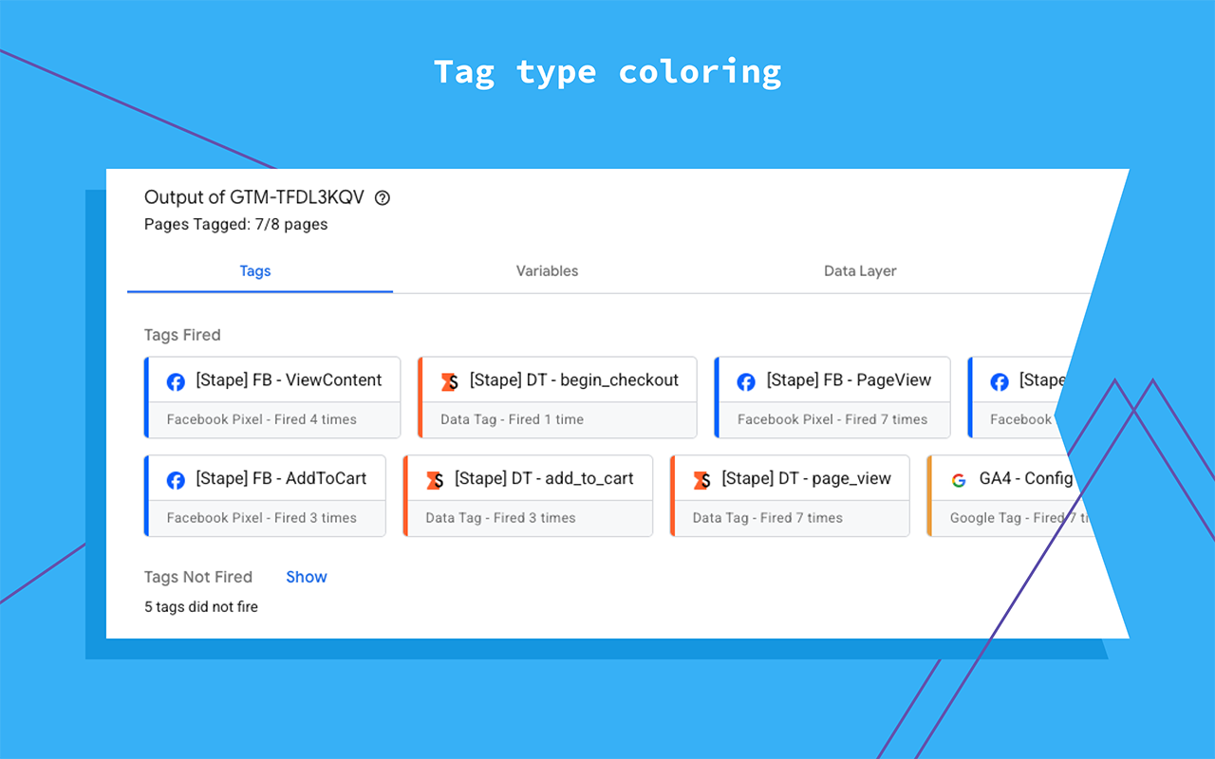Click the Facebook icon on [Stape] FB - AddToCart
The height and width of the screenshot is (759, 1215).
(x=176, y=479)
